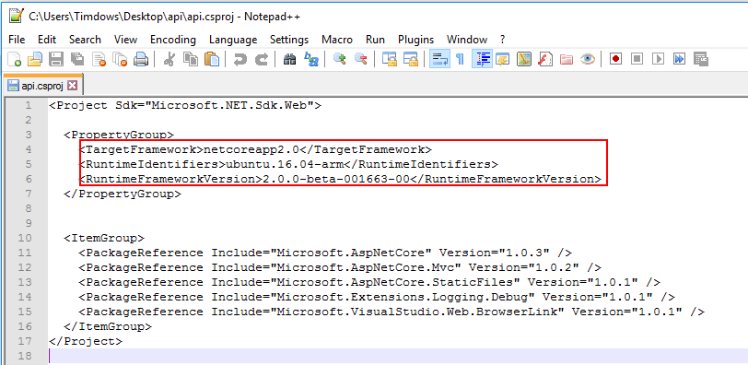
Task: Toggle synchronized horizontal scrolling icon
Action: click(x=411, y=59)
